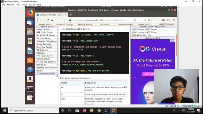The image size is (203, 114).
Task: Click the Firefox forward arrow
Action: tap(43, 20)
